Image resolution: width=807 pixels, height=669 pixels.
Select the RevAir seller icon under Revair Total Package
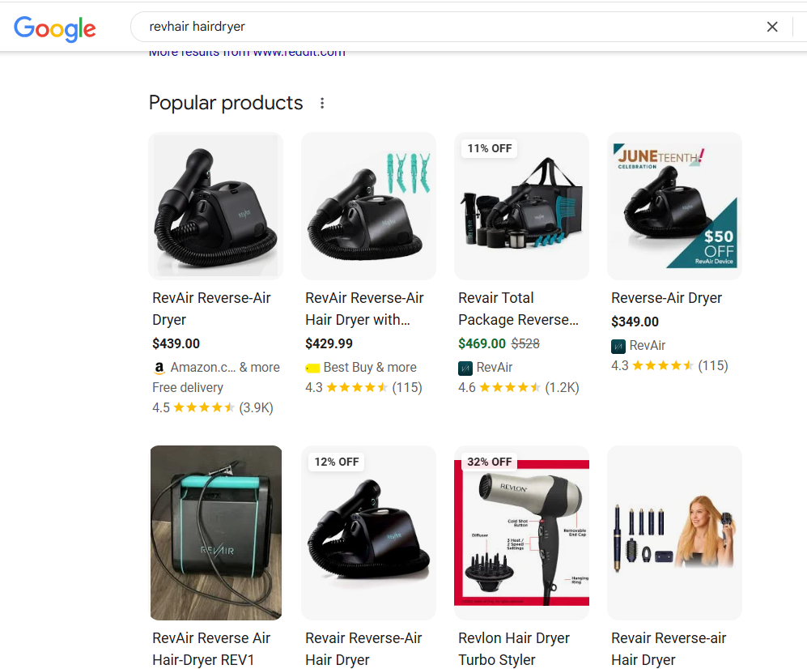tap(466, 367)
